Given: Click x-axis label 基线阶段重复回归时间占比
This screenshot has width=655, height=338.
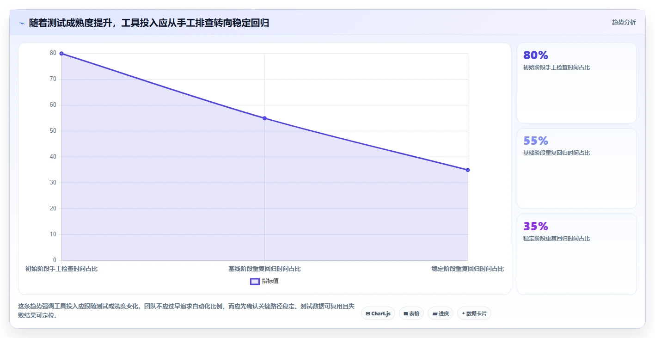Looking at the screenshot, I should (264, 269).
